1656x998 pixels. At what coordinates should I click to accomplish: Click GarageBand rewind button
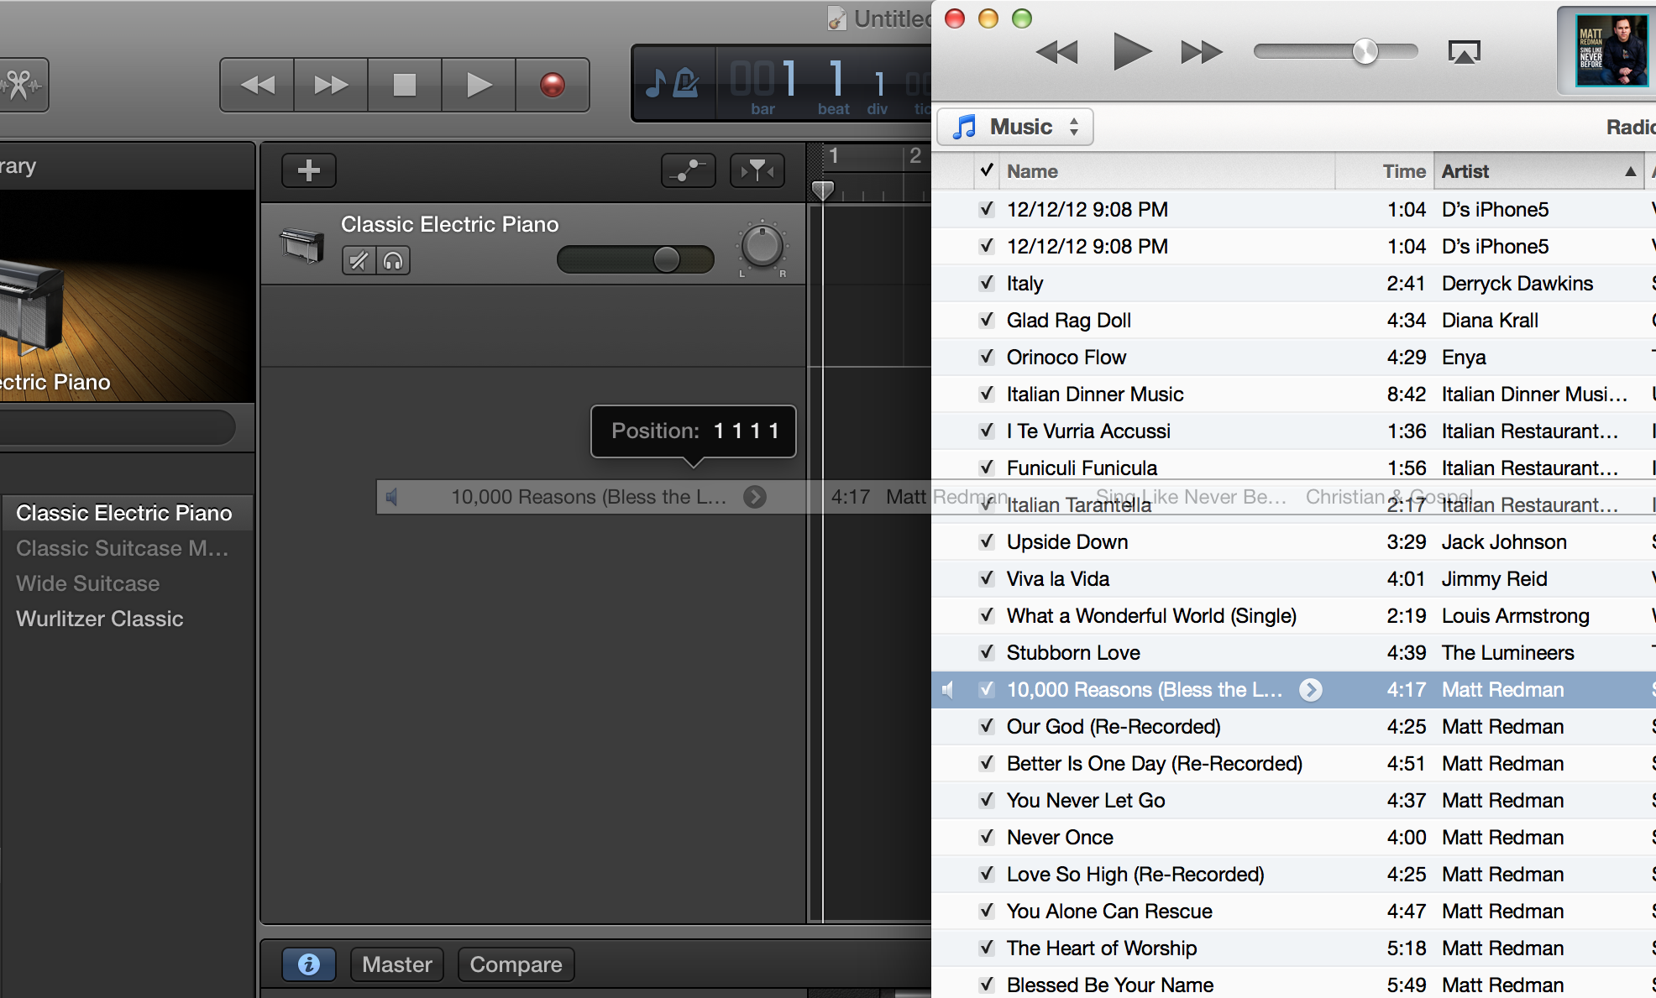[257, 85]
